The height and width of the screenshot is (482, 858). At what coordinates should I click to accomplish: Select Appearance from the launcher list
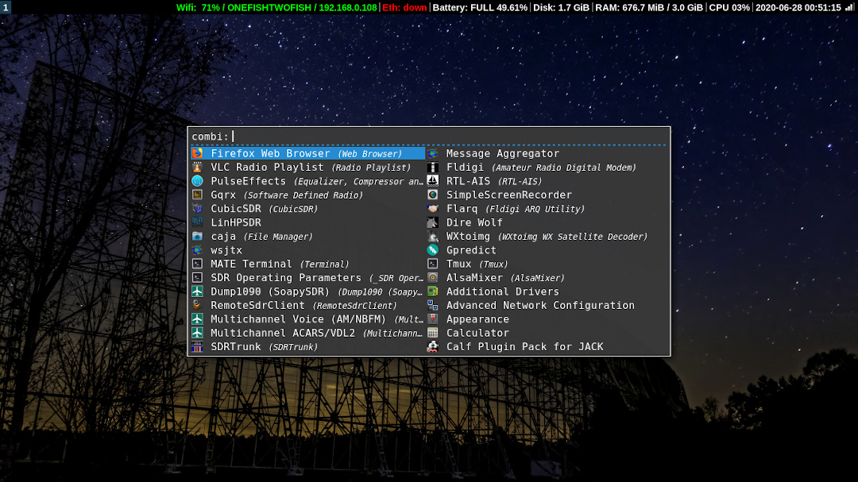tap(477, 318)
